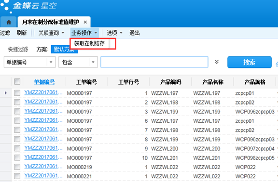Click 退出 to exit the page
Image resolution: width=278 pixels, height=182 pixels.
134,33
